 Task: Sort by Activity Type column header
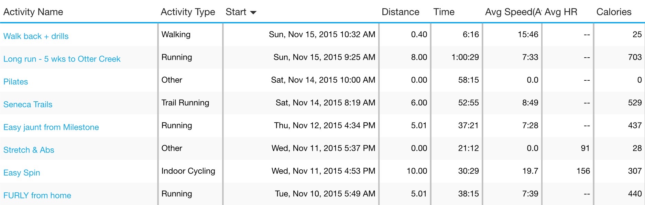[188, 12]
